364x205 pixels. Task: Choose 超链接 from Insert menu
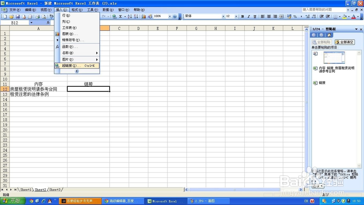coord(77,66)
